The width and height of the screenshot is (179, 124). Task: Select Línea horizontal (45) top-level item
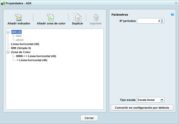25,44
